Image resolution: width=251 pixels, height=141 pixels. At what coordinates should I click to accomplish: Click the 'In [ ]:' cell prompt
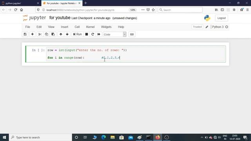click(38, 50)
